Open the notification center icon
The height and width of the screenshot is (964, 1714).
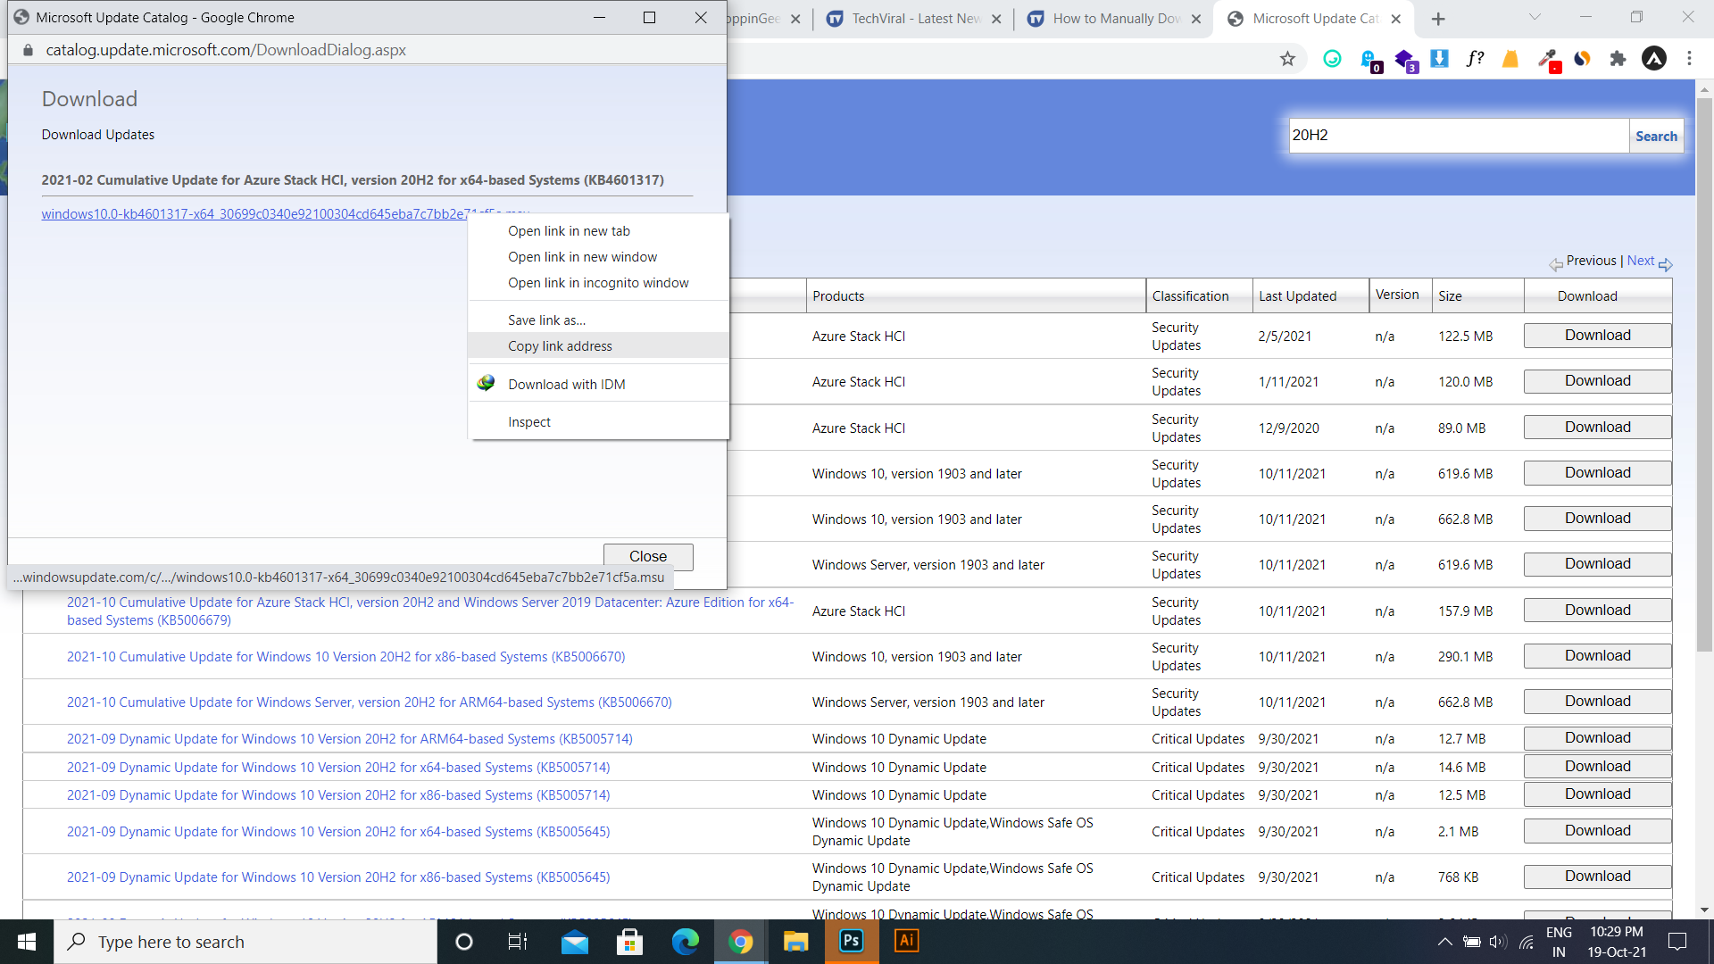click(x=1677, y=942)
